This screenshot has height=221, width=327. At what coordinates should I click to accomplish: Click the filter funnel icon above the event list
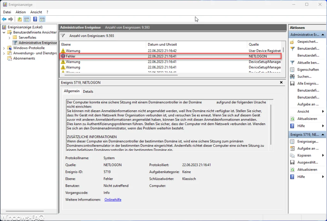point(63,36)
